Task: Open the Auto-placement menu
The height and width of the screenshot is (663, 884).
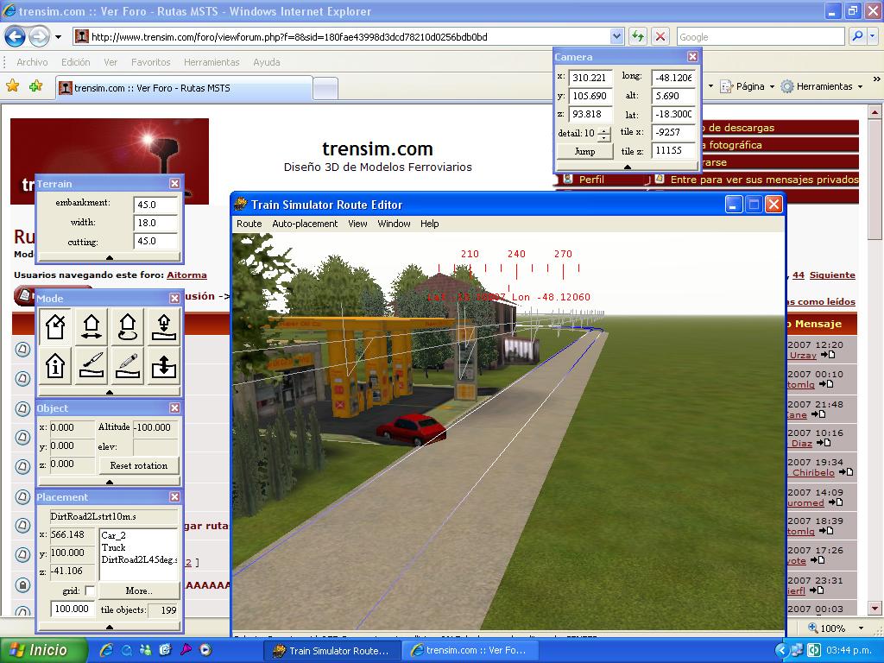Action: [305, 224]
